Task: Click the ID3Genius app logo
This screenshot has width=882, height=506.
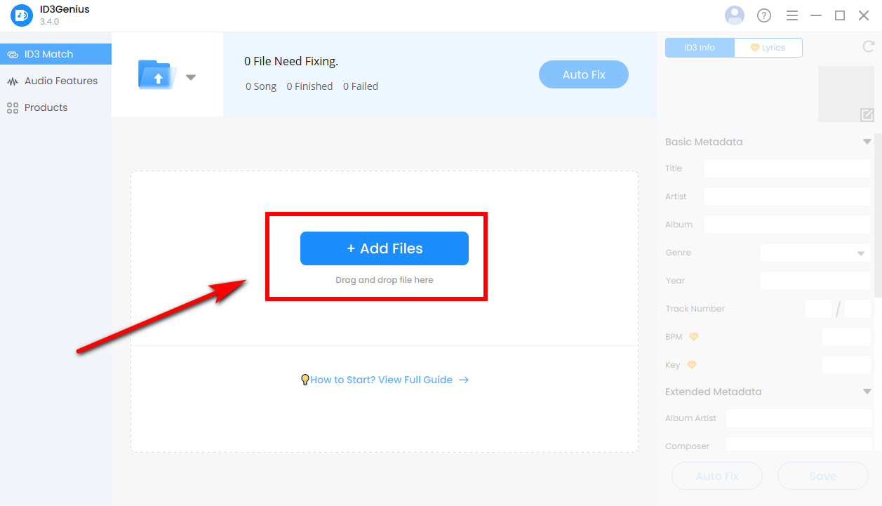Action: pos(21,15)
